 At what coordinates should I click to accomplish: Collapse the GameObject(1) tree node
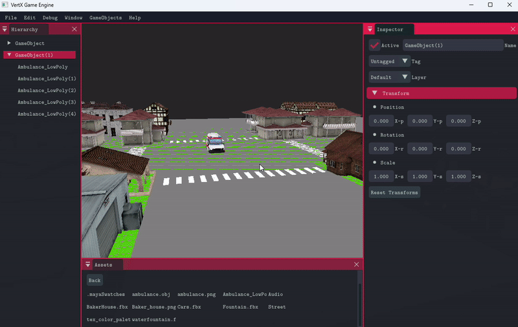pyautogui.click(x=9, y=55)
